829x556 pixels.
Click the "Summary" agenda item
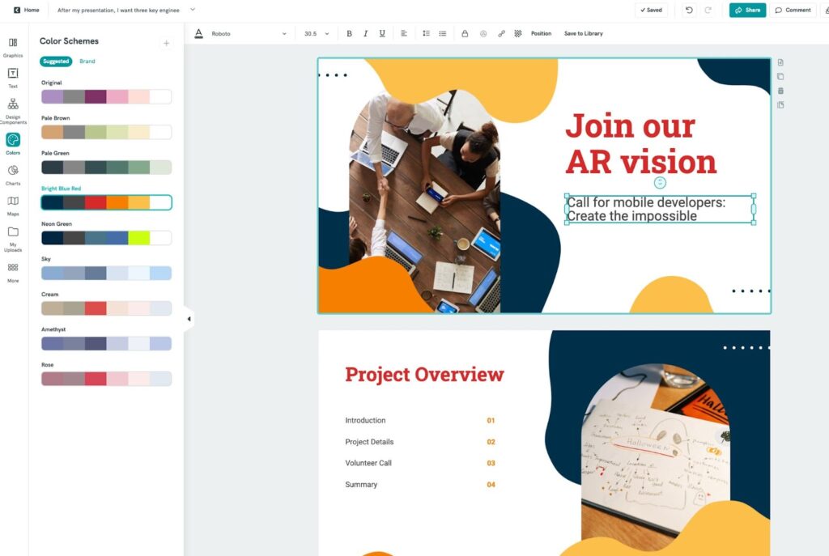361,485
